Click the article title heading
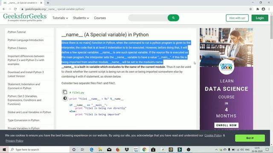273x153 pixels. click(x=105, y=34)
